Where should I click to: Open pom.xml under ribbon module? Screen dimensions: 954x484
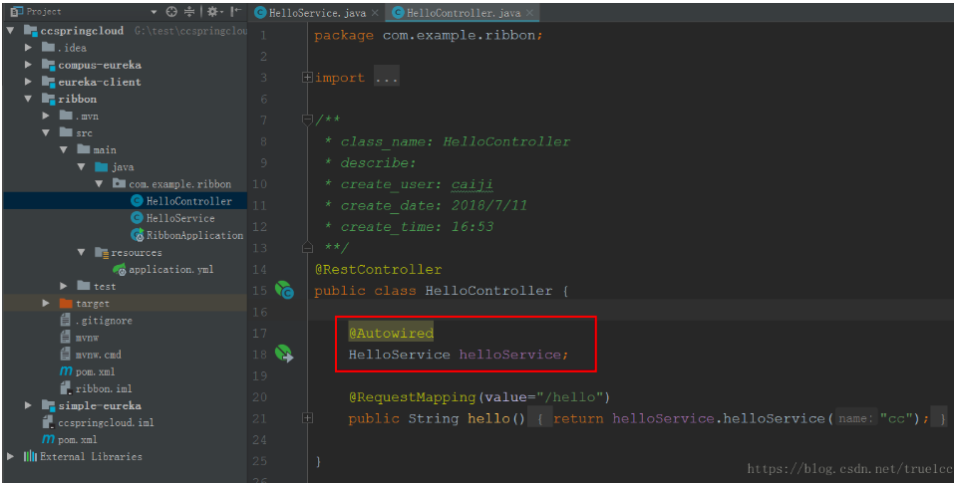point(95,371)
